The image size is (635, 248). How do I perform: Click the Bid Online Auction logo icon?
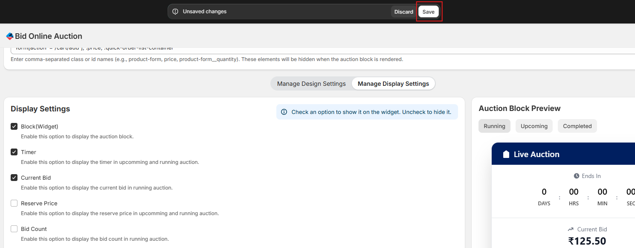pos(10,36)
